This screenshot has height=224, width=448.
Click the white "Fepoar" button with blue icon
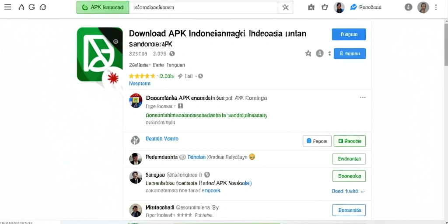point(317,141)
